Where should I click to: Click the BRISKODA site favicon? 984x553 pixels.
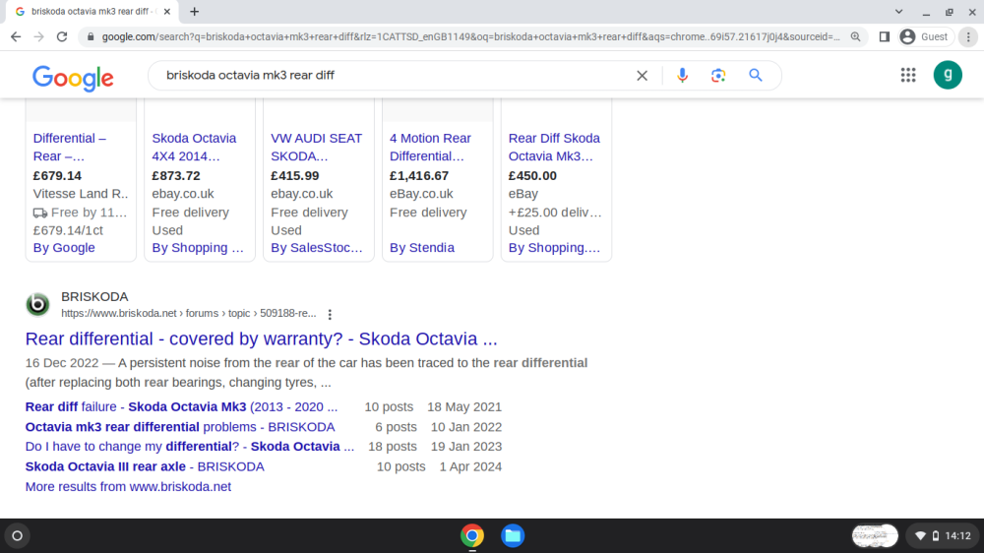pos(37,304)
